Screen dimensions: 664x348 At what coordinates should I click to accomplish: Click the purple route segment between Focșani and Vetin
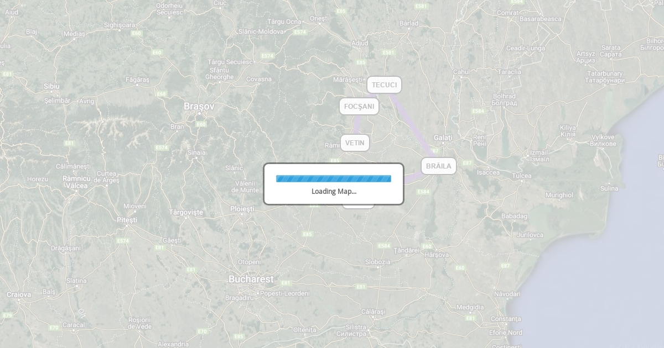(357, 125)
